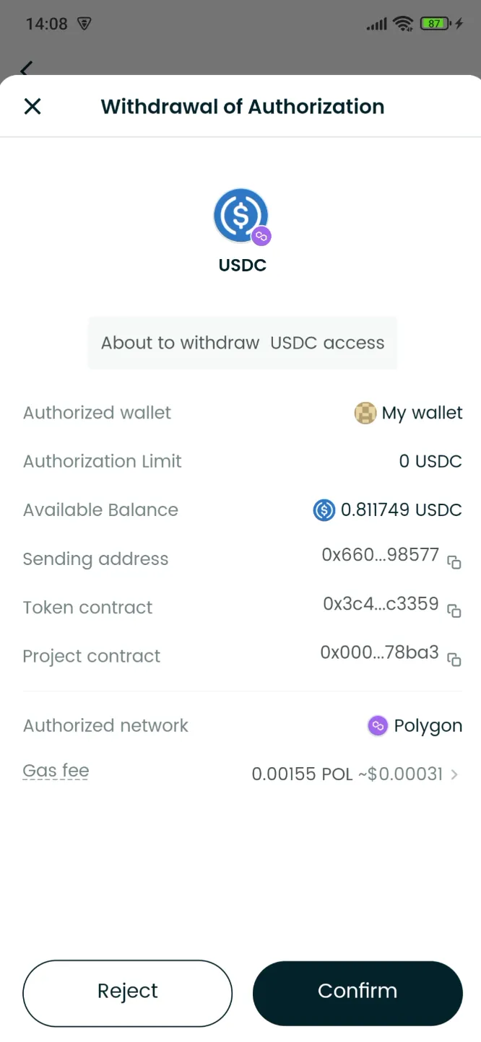Screen dimensions: 481x1042
Task: Click the Polygon badge on the USDC logo
Action: (x=261, y=235)
